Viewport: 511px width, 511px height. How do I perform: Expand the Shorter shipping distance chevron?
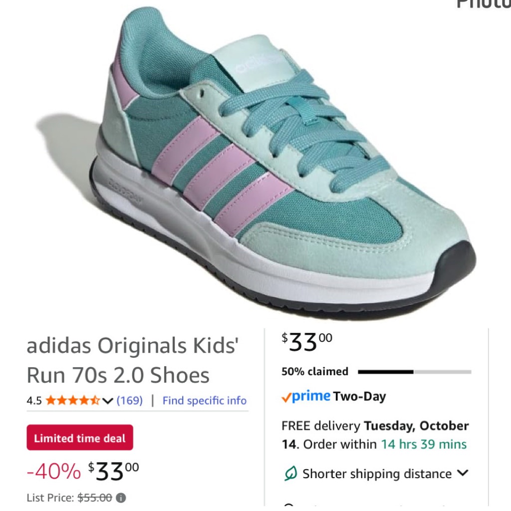click(x=463, y=473)
